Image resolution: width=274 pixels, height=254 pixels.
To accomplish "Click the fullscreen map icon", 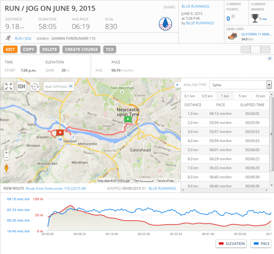I will pyautogui.click(x=8, y=86).
